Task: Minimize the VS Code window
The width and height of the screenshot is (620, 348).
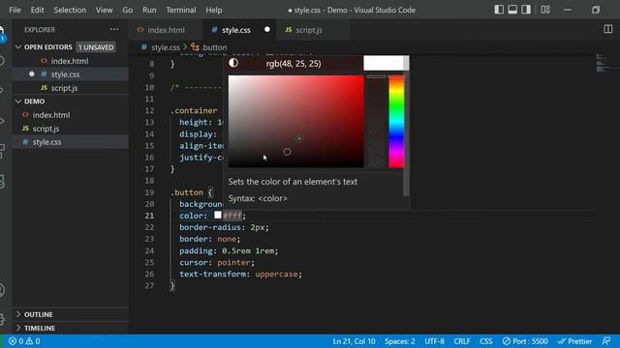Action: coord(568,10)
